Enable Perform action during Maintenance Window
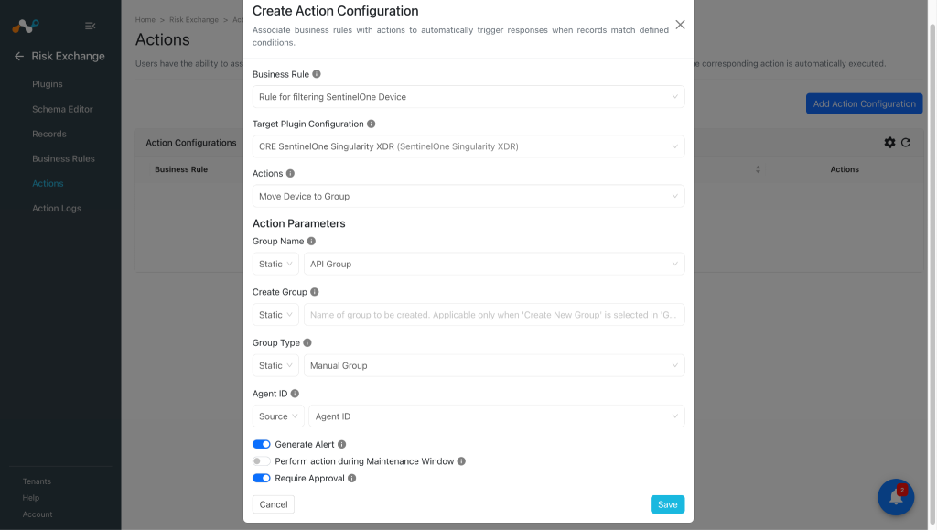 pos(261,461)
